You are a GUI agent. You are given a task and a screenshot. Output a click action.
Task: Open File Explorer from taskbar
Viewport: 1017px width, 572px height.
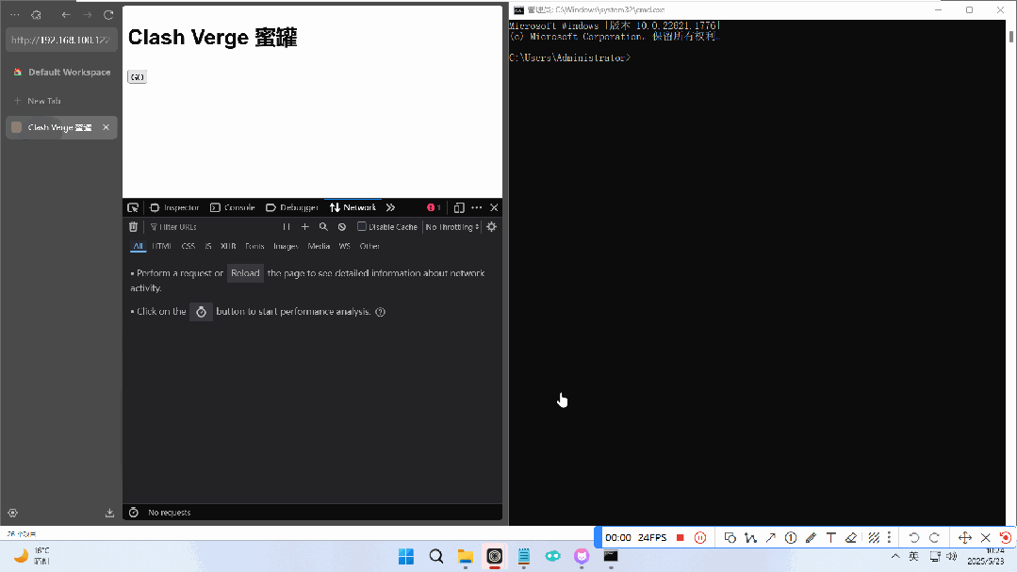pyautogui.click(x=465, y=556)
